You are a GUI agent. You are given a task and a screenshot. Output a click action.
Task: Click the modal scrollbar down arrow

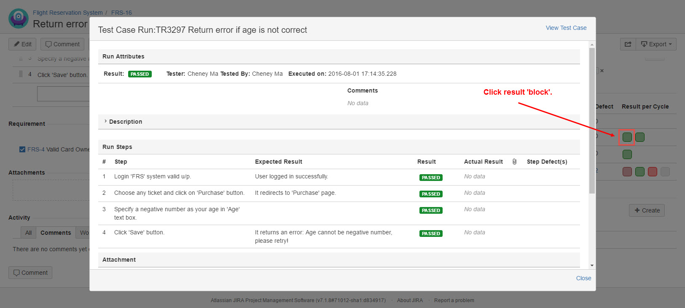coord(592,266)
